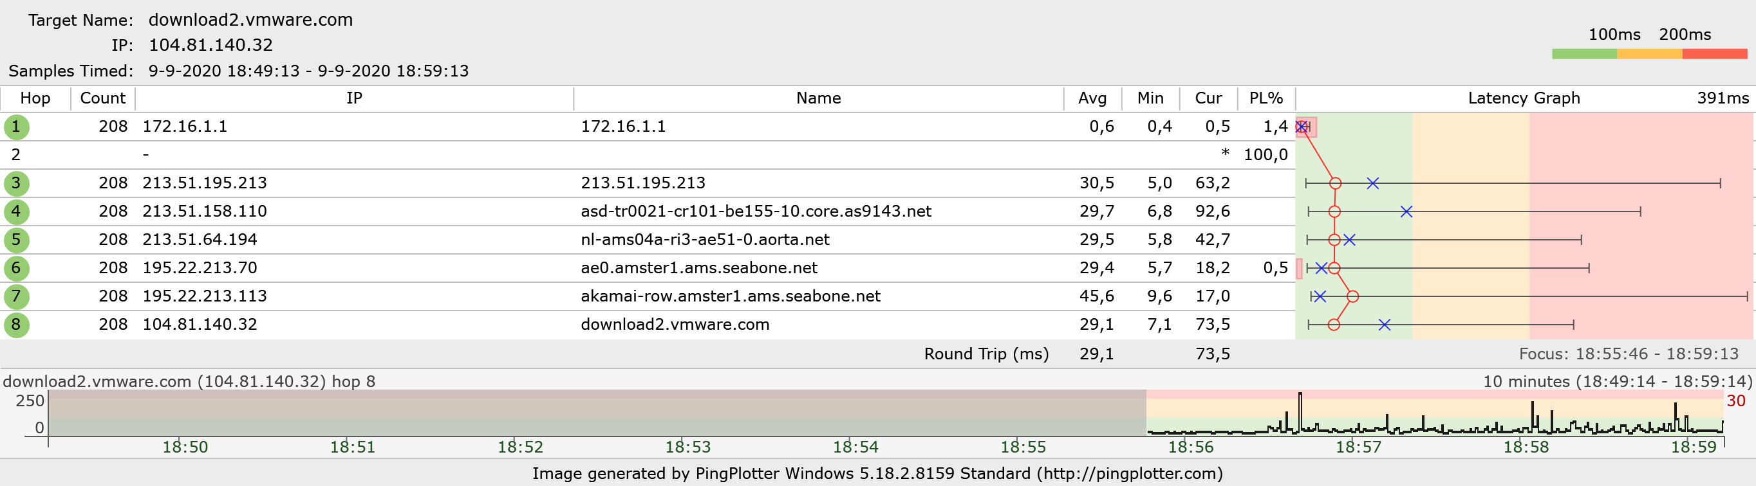Click the green 100ms legend swatch
Image resolution: width=1756 pixels, height=486 pixels.
click(1584, 54)
